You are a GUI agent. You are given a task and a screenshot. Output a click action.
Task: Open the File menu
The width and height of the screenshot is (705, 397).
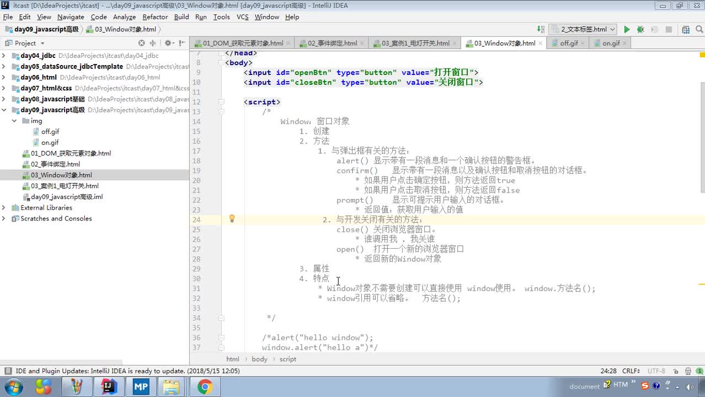8,17
